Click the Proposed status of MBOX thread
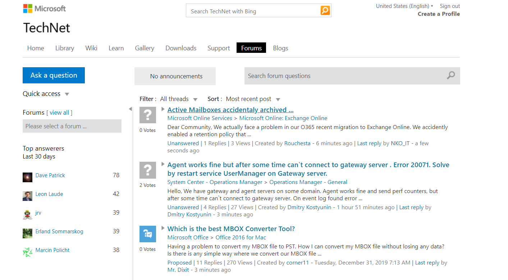The width and height of the screenshot is (508, 280). [179, 262]
